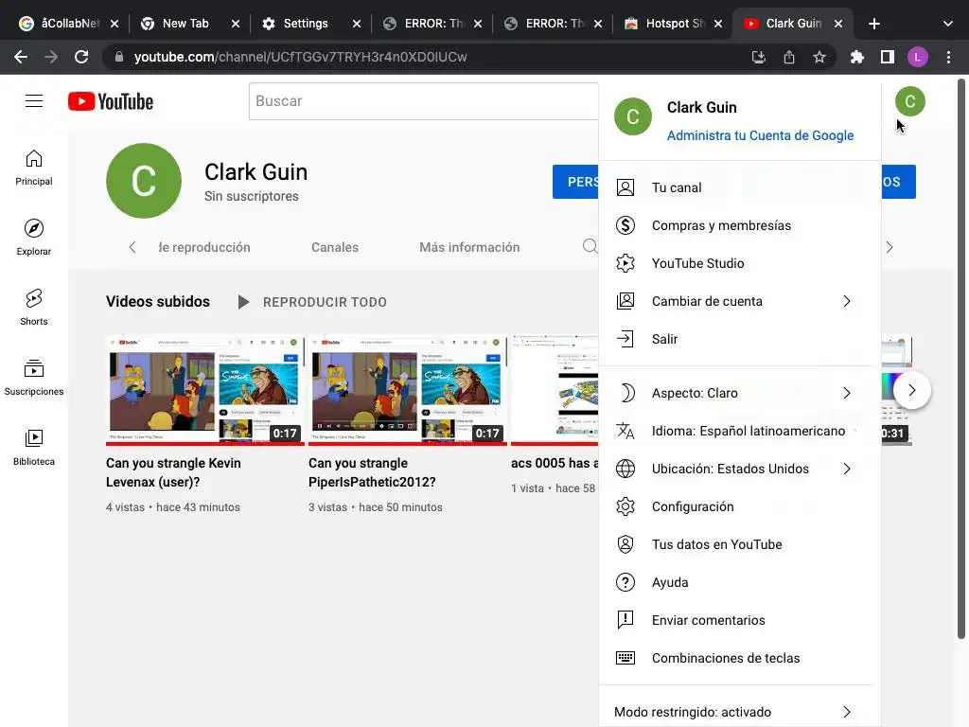Switch to the Más información tab
Image resolution: width=969 pixels, height=727 pixels.
(x=469, y=247)
